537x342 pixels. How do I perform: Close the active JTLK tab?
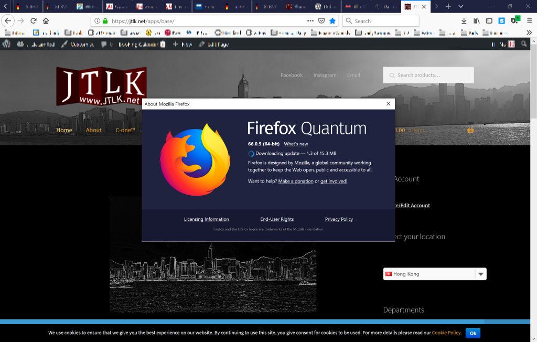[x=424, y=6]
